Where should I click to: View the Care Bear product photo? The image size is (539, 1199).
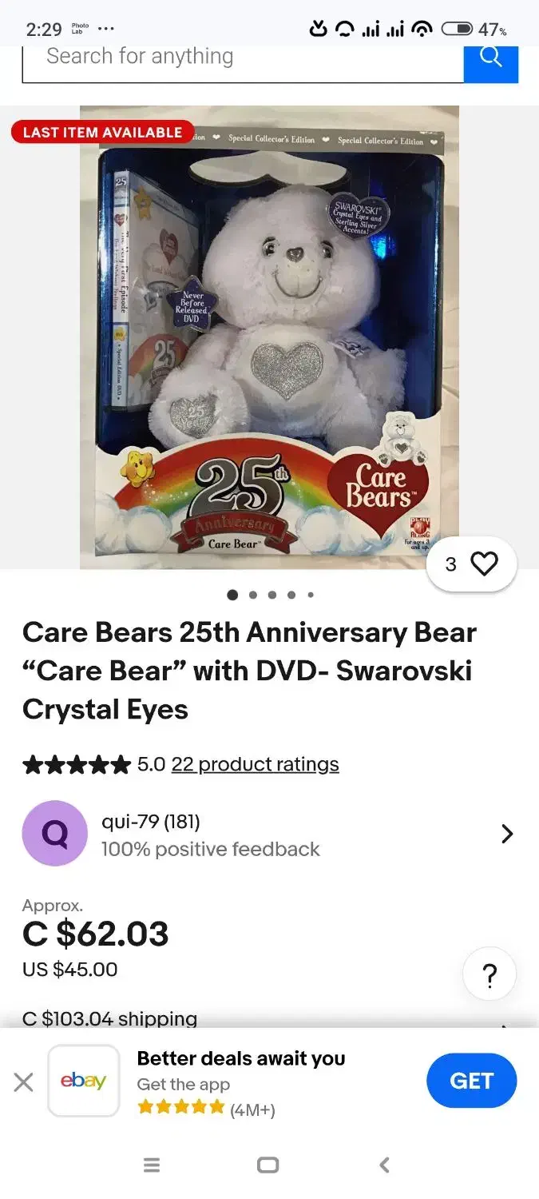tap(270, 337)
